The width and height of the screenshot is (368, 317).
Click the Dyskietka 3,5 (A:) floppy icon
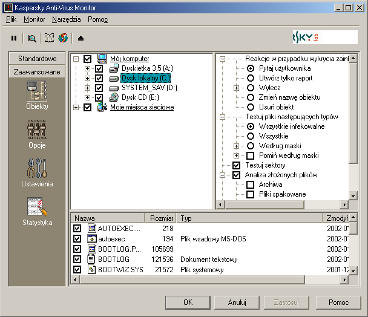click(x=114, y=68)
